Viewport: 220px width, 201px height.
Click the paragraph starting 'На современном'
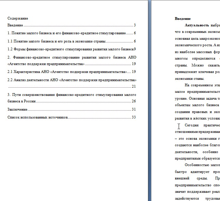(197, 102)
